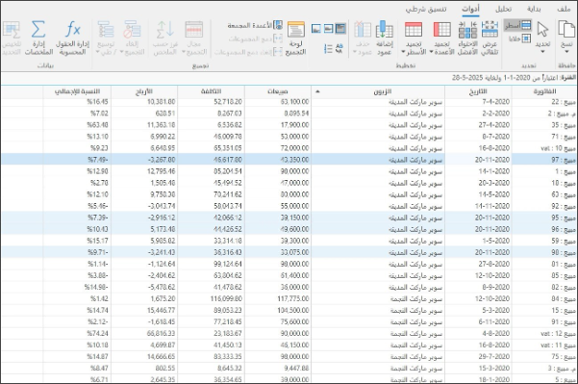This screenshot has height=384, width=578.
Task: Click the Ungroup (إلغاء التجميع) icon
Action: click(x=133, y=30)
